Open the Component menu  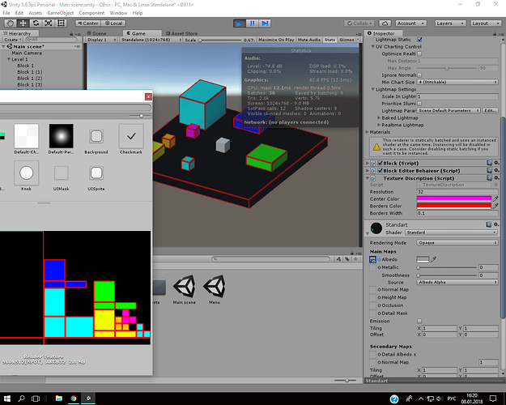(x=91, y=13)
